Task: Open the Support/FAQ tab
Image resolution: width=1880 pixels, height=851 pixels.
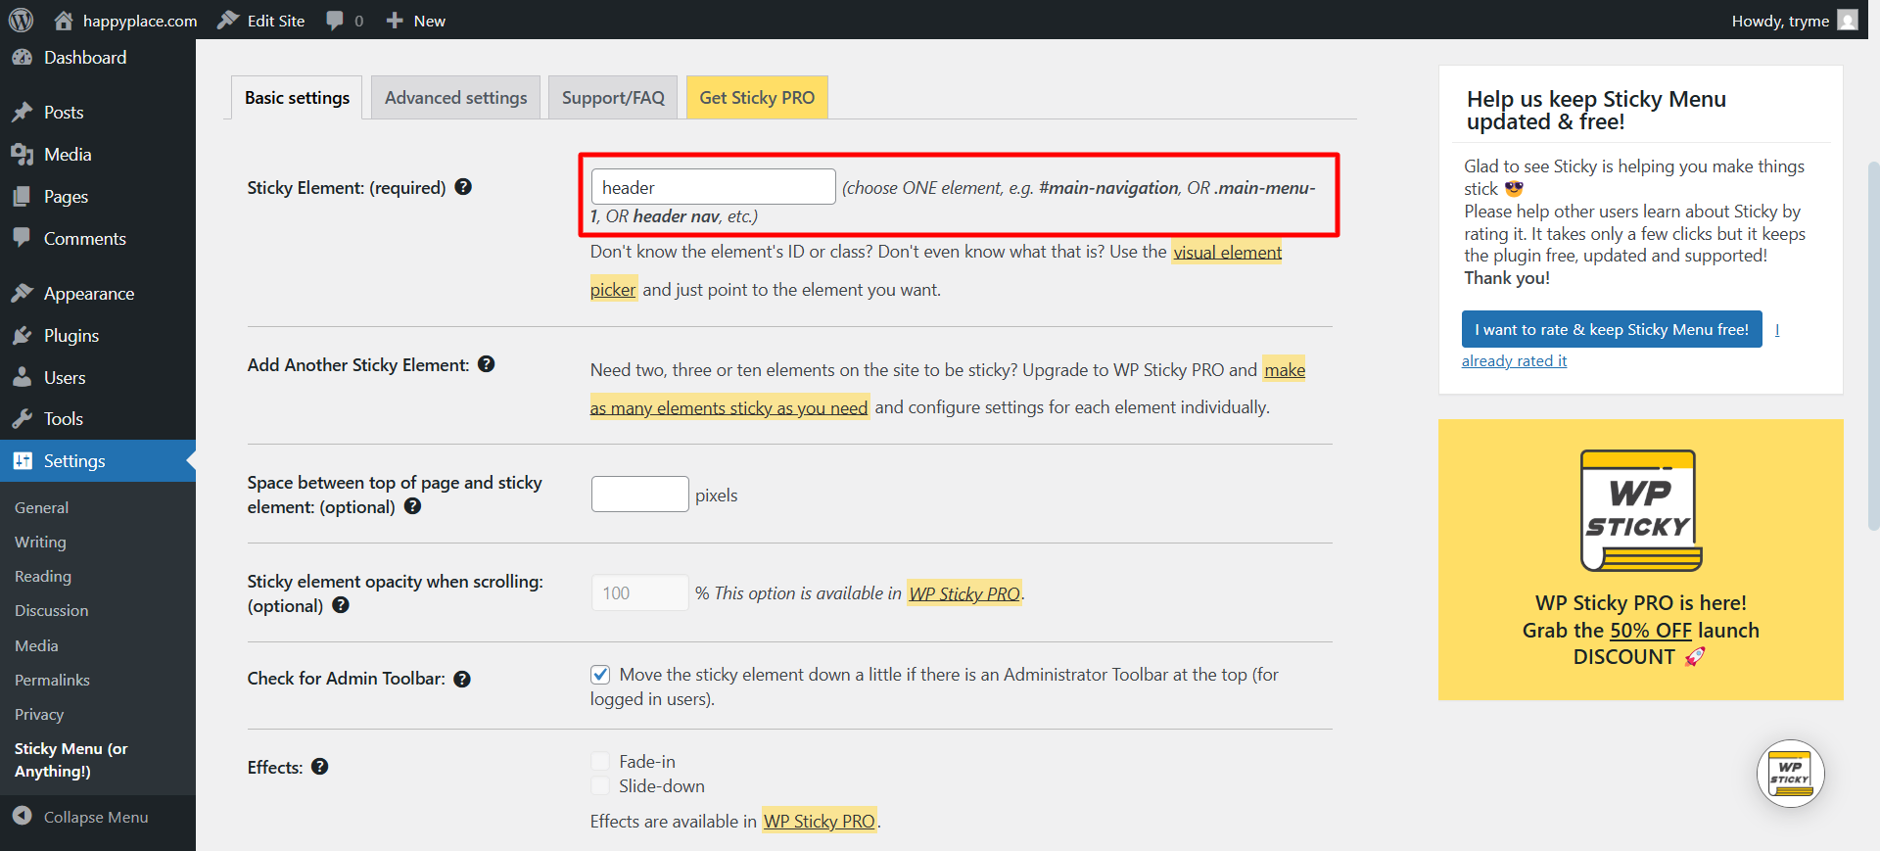Action: click(x=613, y=97)
